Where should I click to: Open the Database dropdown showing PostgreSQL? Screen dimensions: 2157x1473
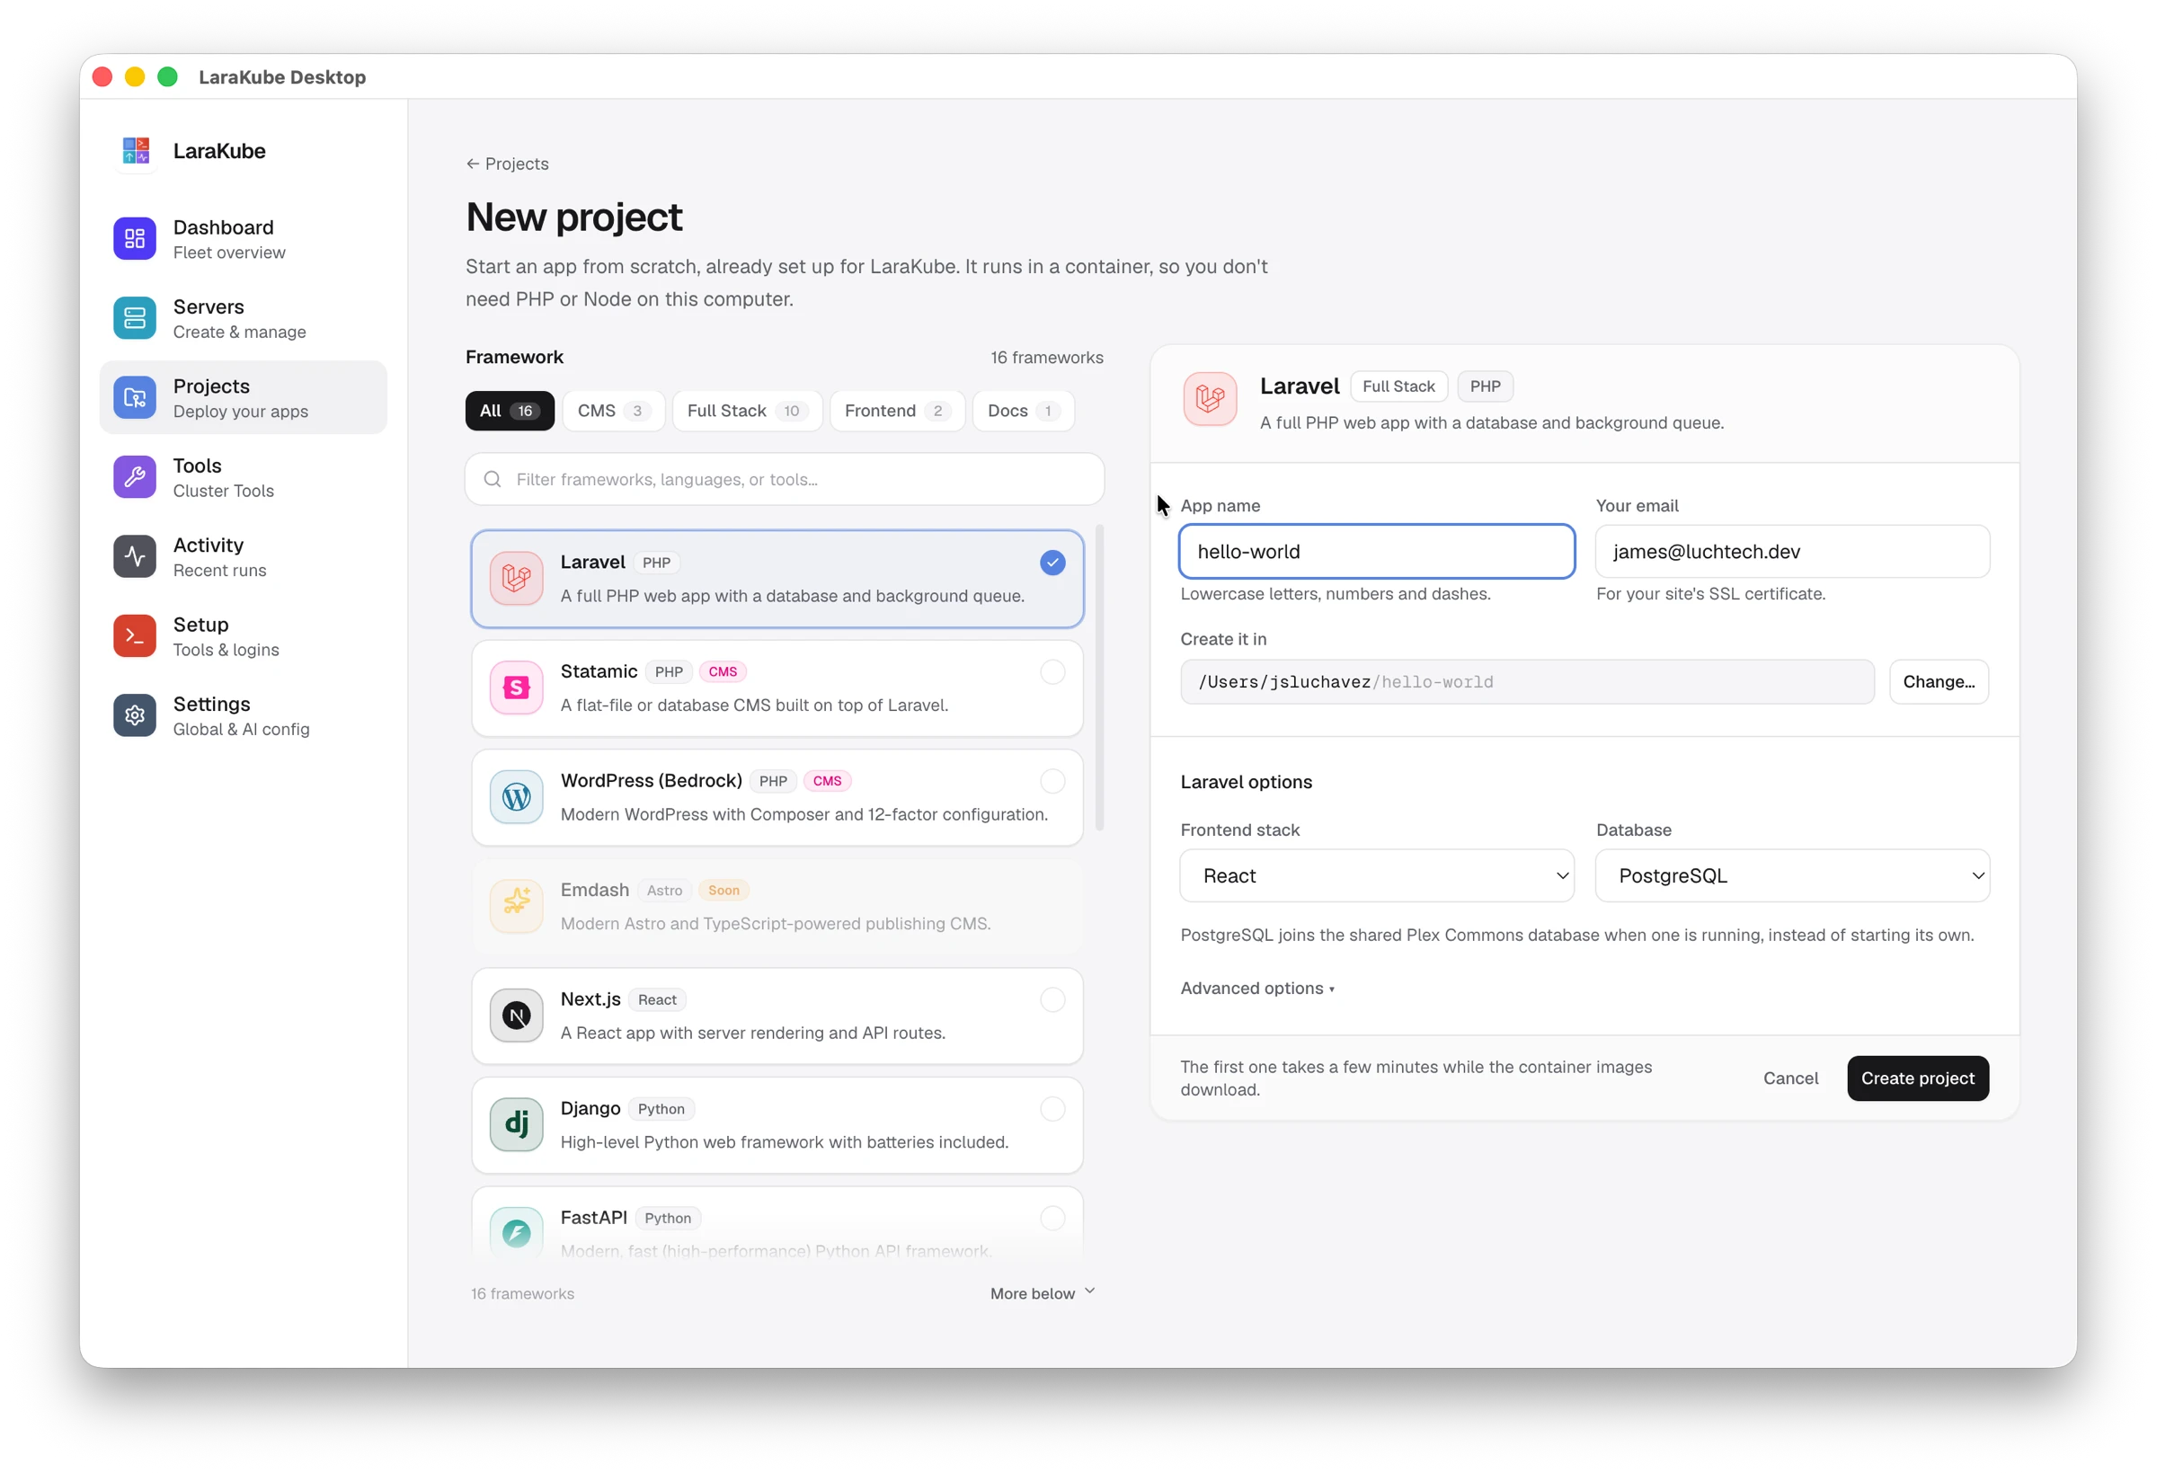point(1792,876)
